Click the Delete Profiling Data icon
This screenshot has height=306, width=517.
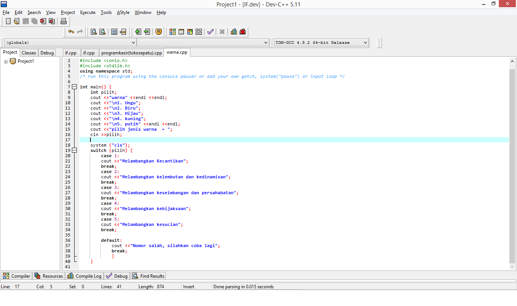243,32
